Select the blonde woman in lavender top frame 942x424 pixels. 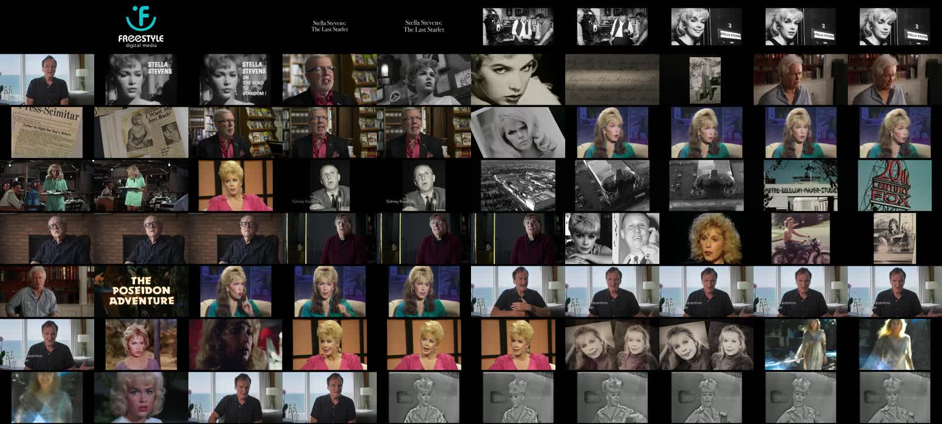pos(141,344)
